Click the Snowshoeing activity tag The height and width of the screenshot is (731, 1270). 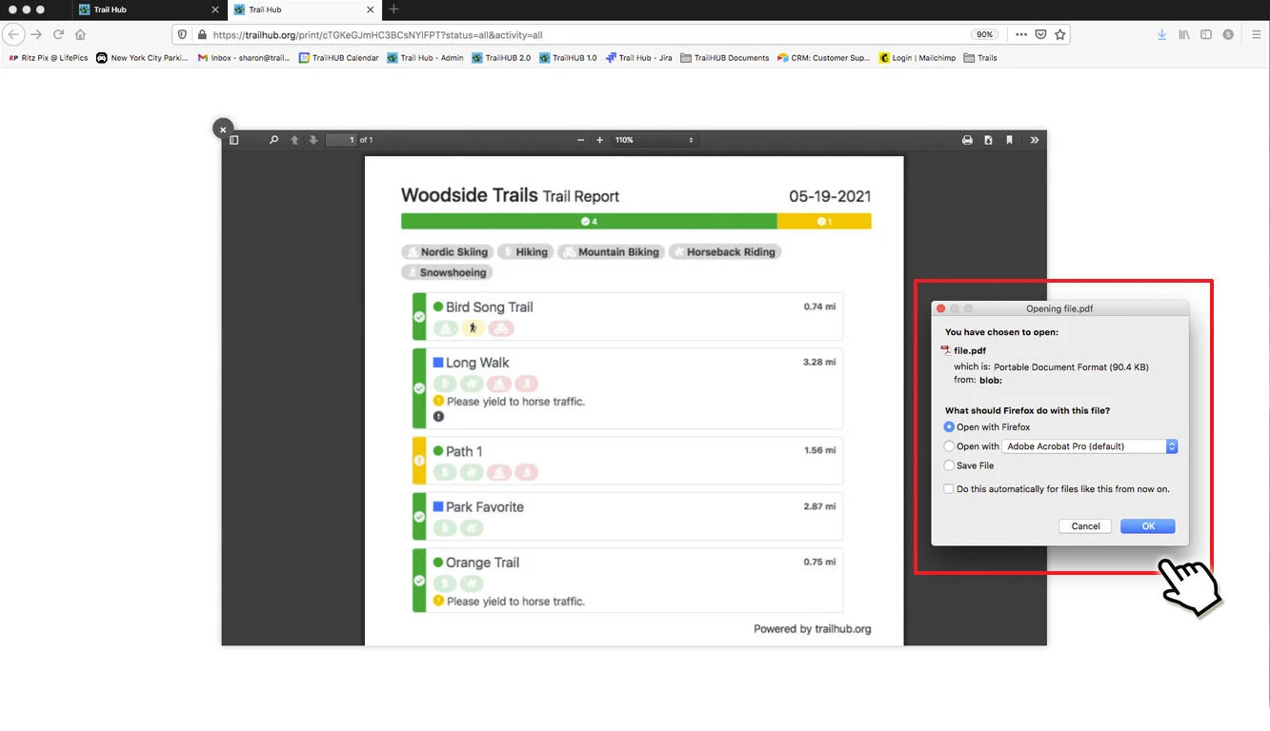(447, 272)
